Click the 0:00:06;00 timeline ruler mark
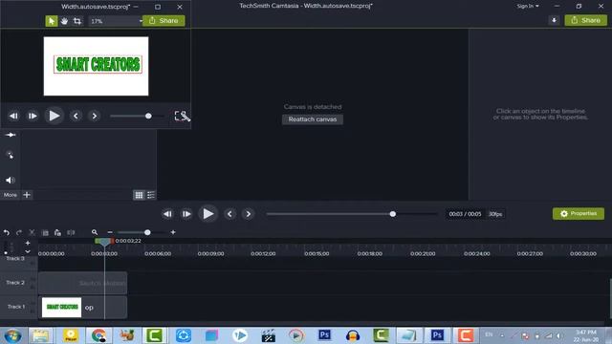Screen dimensions: 612x344 (158, 253)
